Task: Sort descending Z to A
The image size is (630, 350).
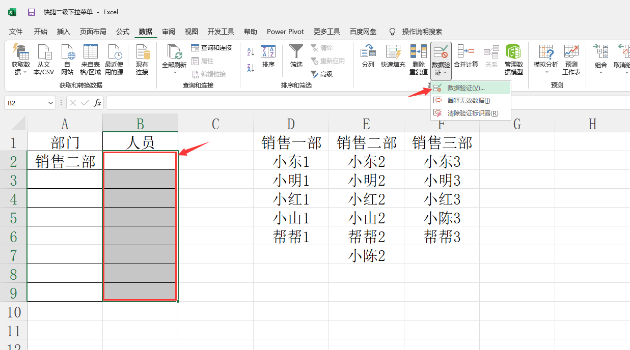Action: pos(251,68)
